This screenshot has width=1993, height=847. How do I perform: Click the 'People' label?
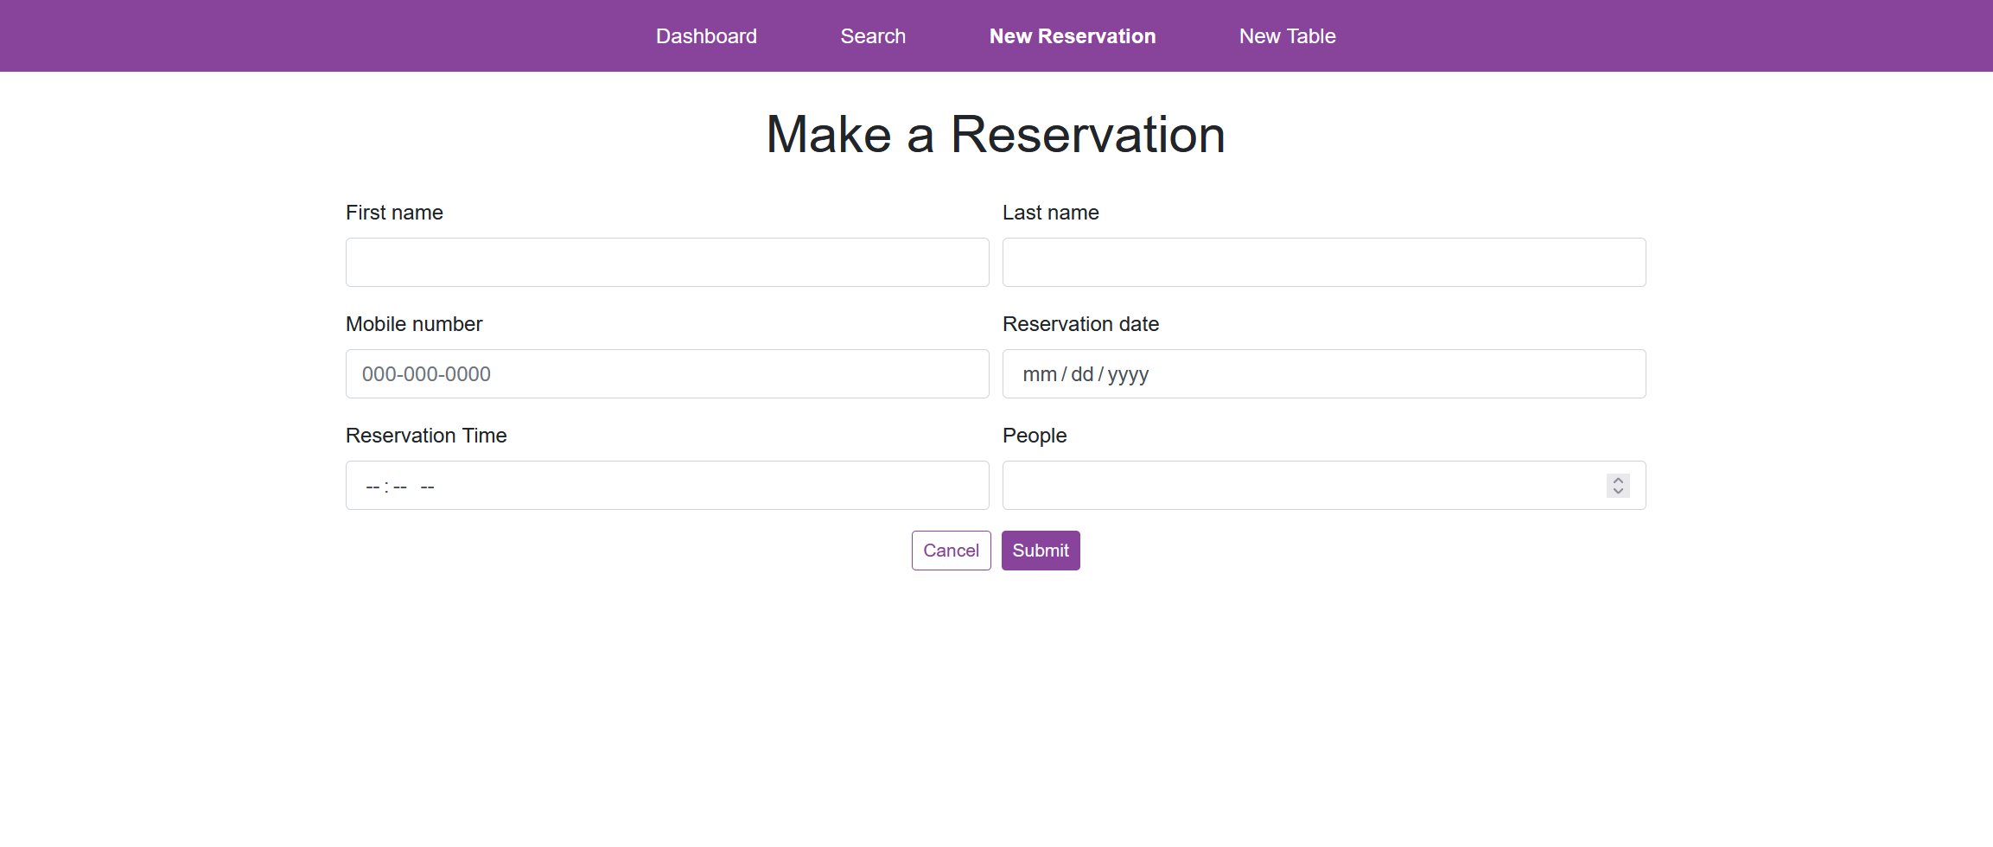coord(1035,436)
